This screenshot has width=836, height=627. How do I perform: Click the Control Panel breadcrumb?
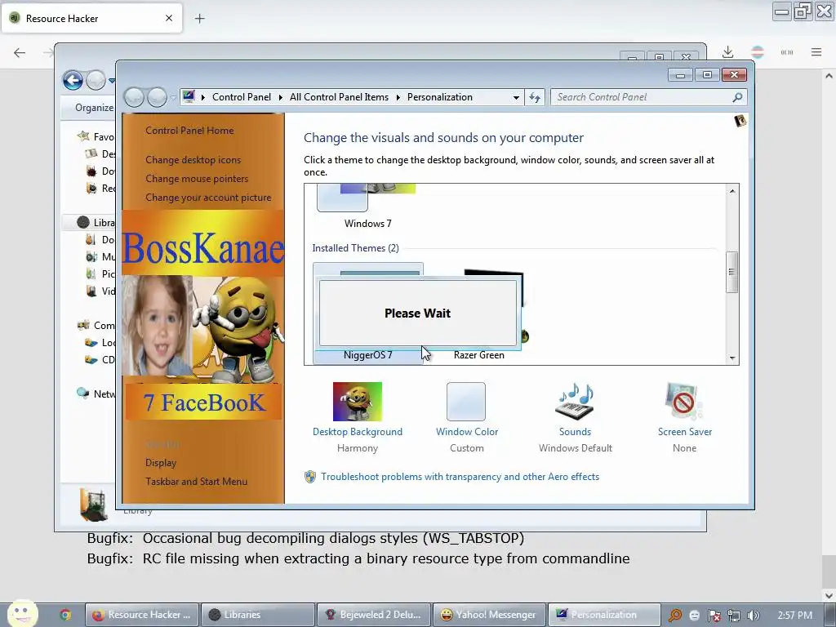[x=242, y=97]
